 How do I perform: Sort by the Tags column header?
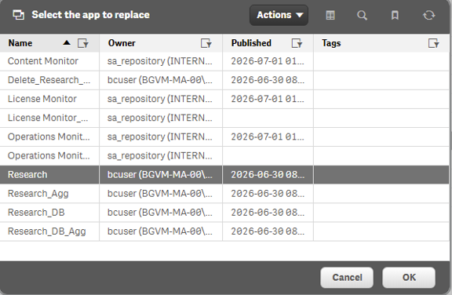331,43
